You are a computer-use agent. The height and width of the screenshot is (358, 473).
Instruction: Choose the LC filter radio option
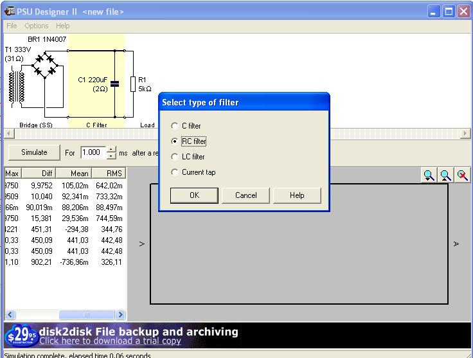[175, 157]
